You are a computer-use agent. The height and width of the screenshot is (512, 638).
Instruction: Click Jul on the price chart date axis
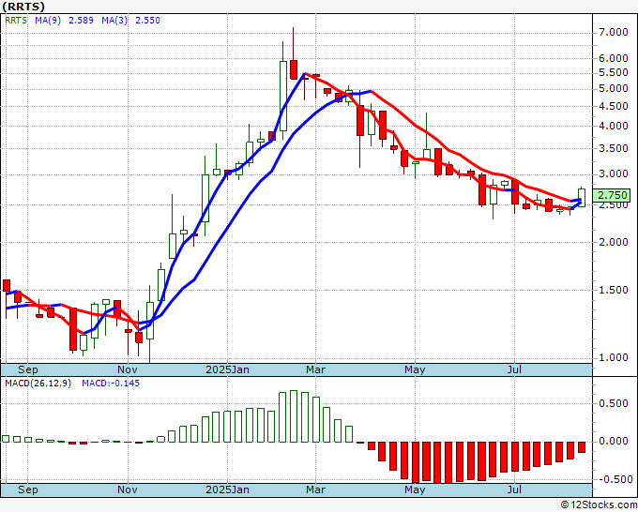coord(514,369)
